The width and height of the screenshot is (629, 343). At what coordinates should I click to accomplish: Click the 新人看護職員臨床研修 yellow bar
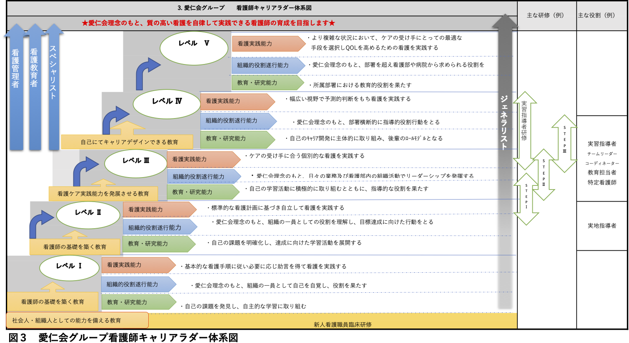pyautogui.click(x=342, y=324)
